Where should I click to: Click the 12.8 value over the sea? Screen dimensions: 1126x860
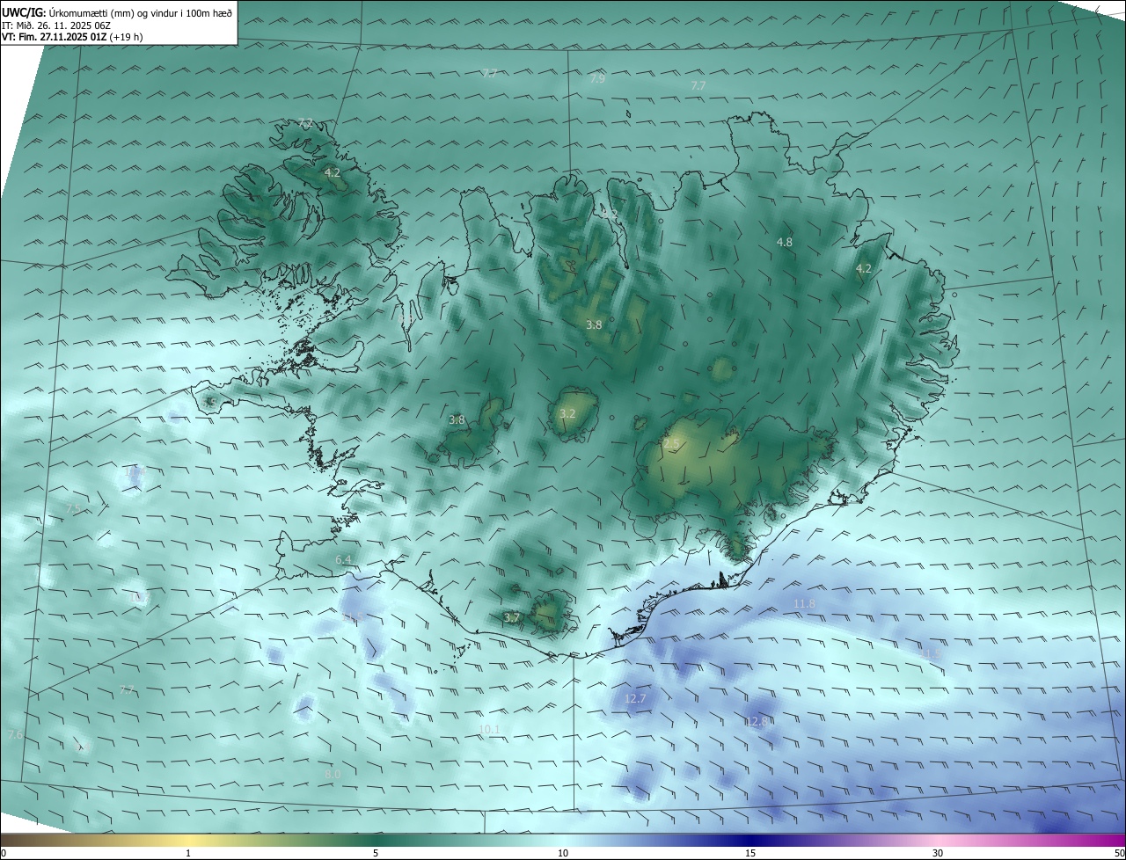click(x=756, y=721)
